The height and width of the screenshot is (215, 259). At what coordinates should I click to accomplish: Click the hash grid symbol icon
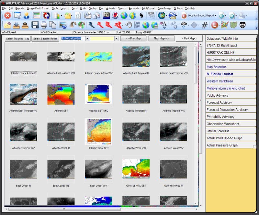[205, 25]
